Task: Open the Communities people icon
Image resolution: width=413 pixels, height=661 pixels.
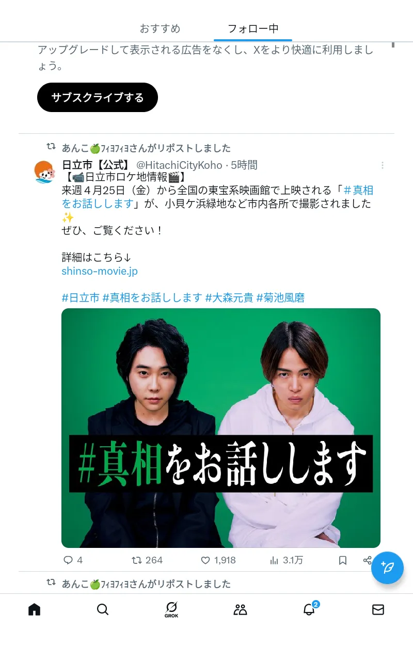Action: (240, 609)
